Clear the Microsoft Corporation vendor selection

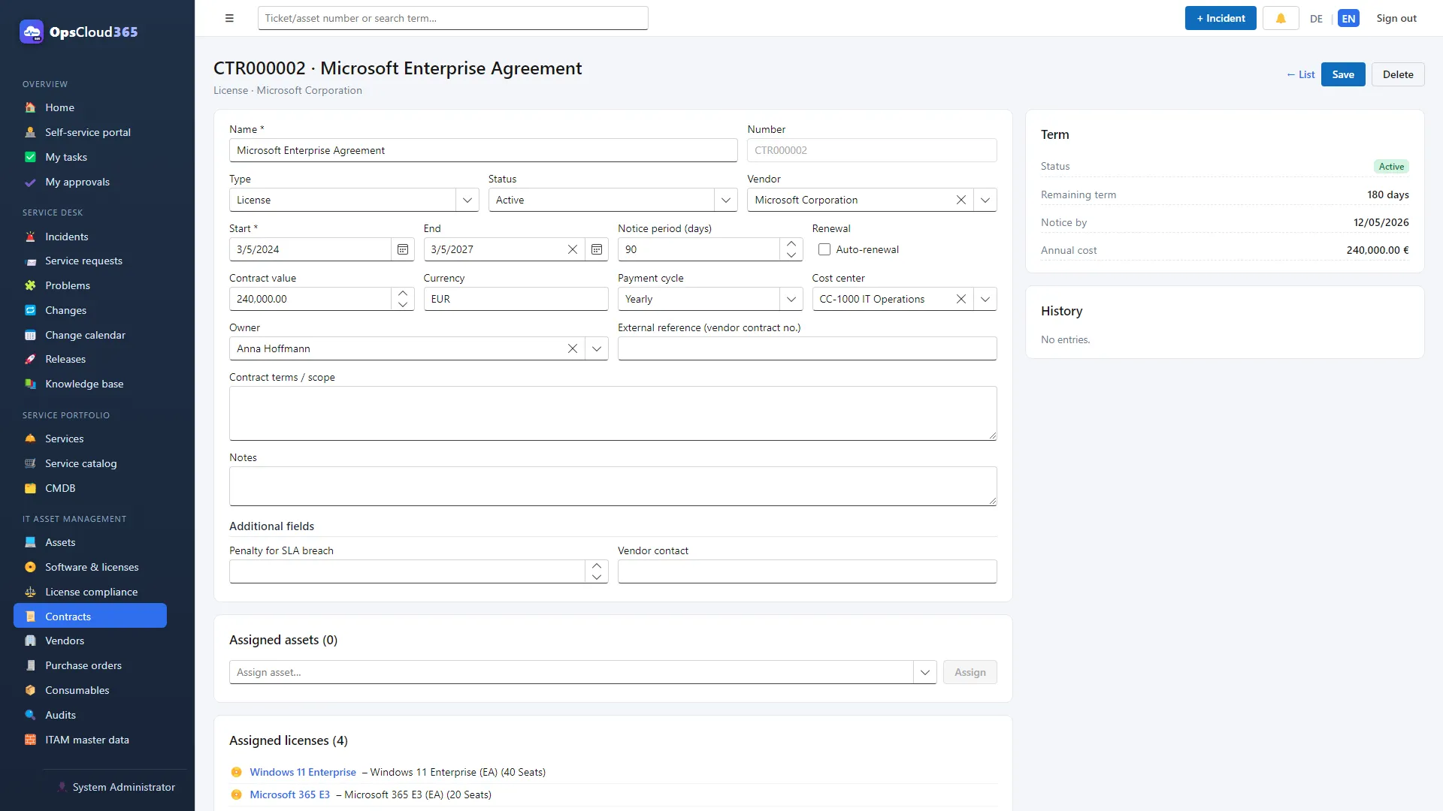(x=960, y=200)
